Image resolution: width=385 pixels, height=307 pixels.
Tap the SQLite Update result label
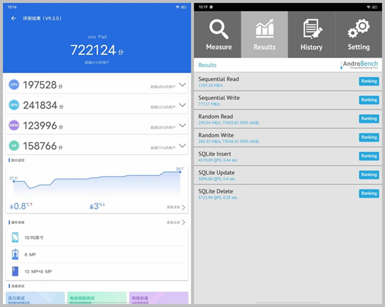216,172
